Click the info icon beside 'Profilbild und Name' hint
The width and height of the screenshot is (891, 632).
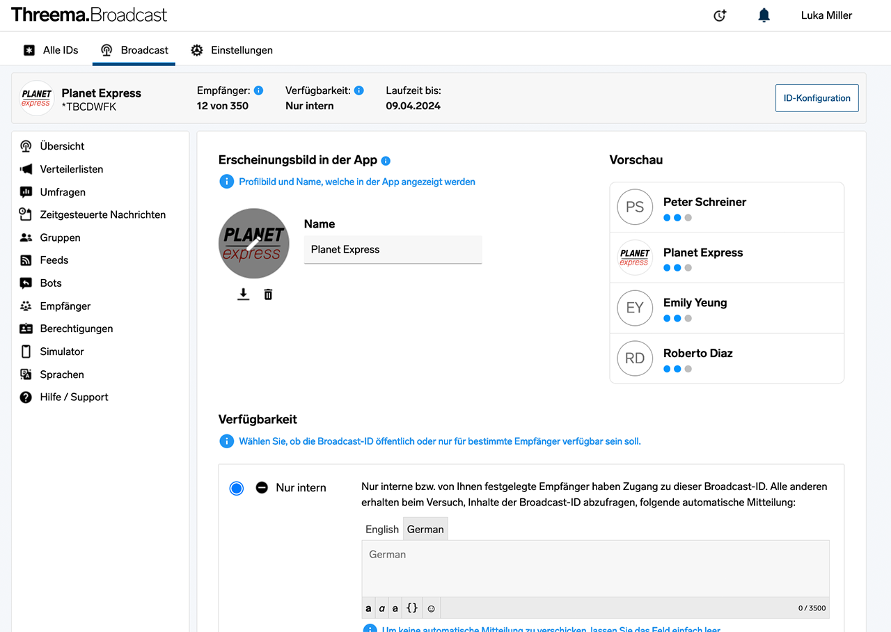[x=226, y=182]
